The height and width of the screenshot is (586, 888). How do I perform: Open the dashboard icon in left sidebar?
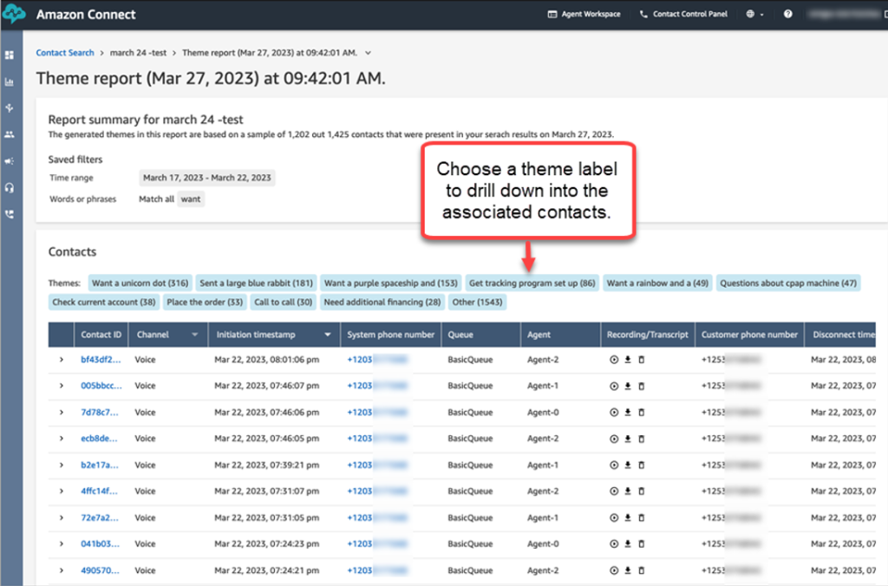point(10,55)
